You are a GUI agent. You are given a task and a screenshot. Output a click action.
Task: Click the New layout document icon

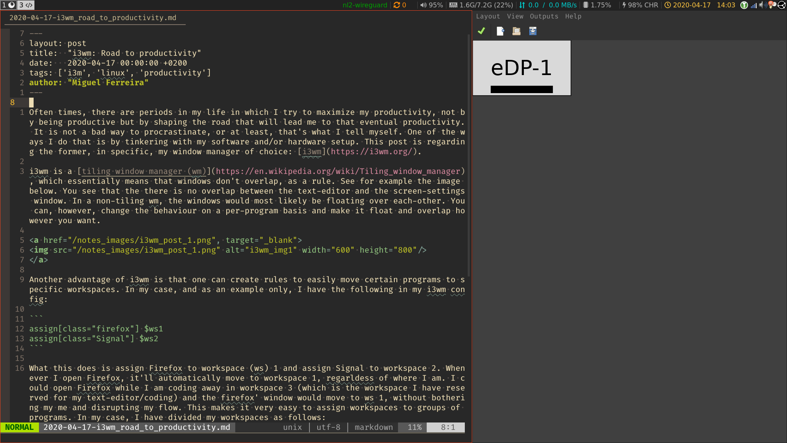pyautogui.click(x=500, y=31)
